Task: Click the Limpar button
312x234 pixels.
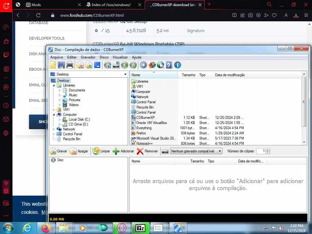Action: point(101,151)
